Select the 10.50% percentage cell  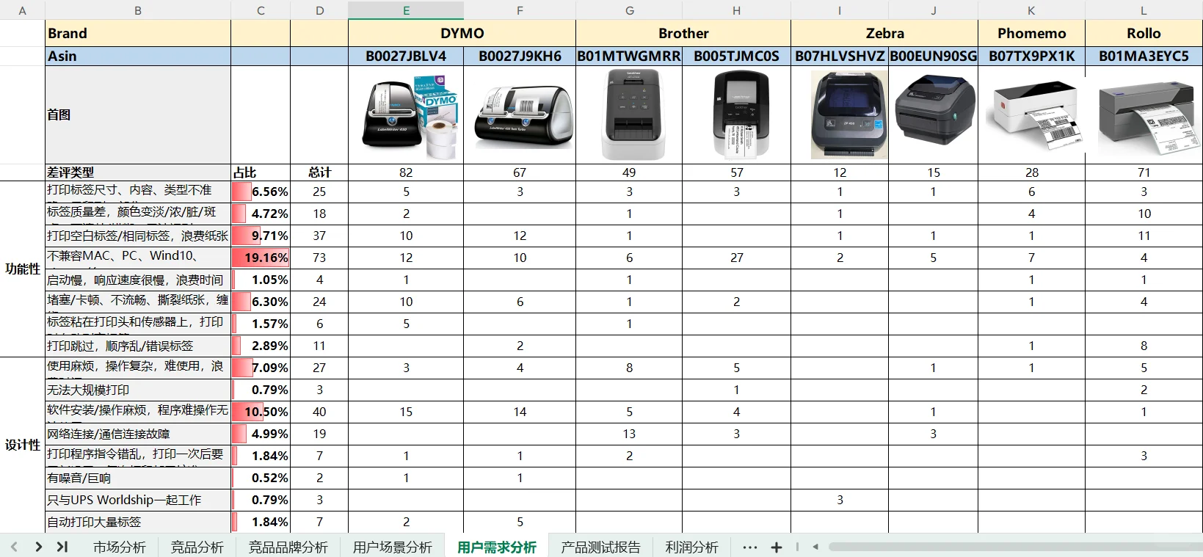coord(261,412)
